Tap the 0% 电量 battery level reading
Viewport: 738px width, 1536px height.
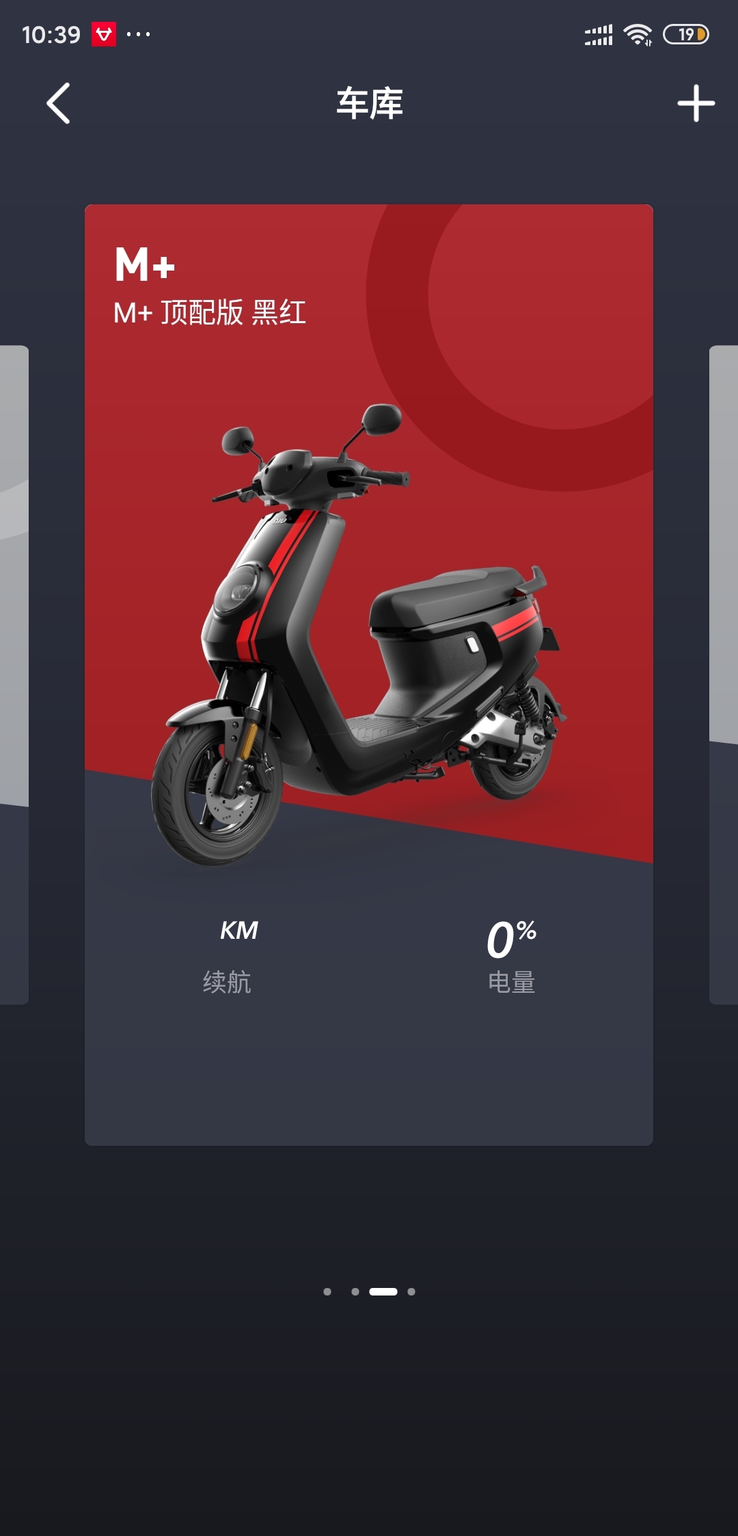click(511, 957)
